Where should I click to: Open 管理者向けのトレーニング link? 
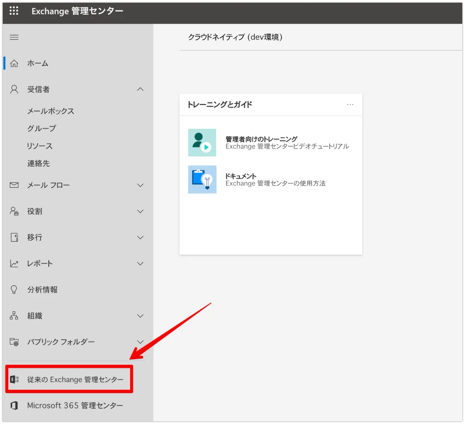click(x=262, y=139)
